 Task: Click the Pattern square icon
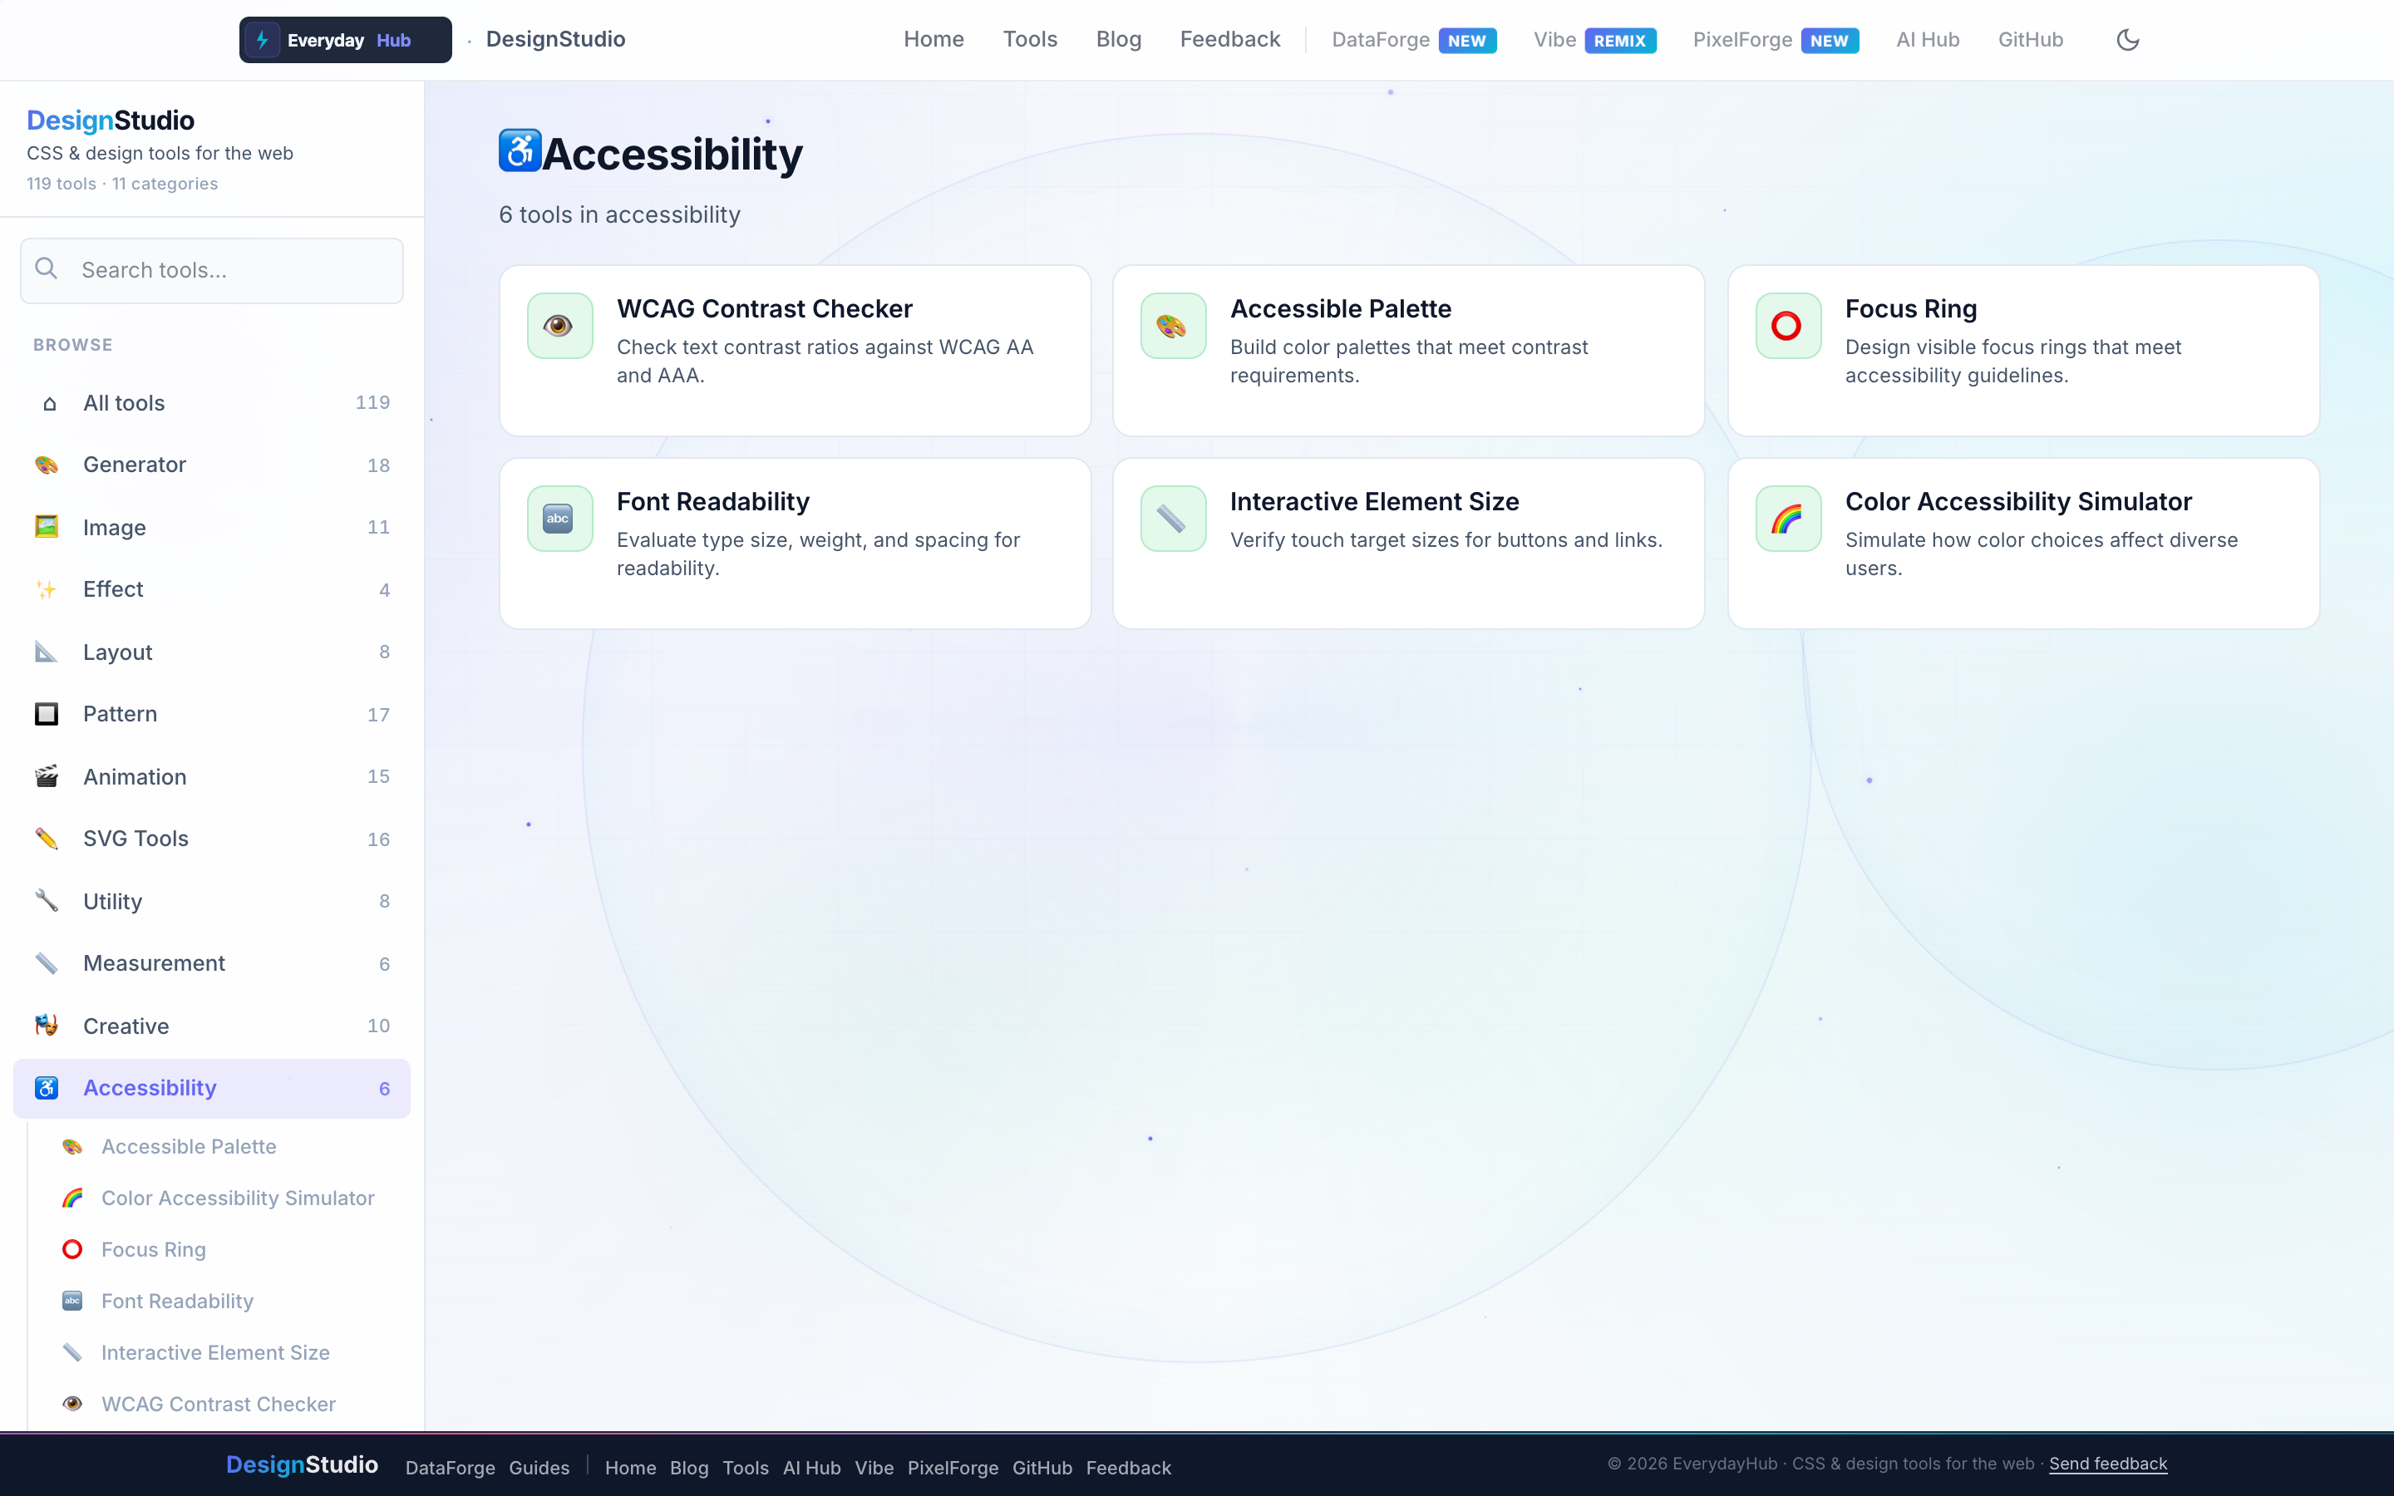pos(47,715)
